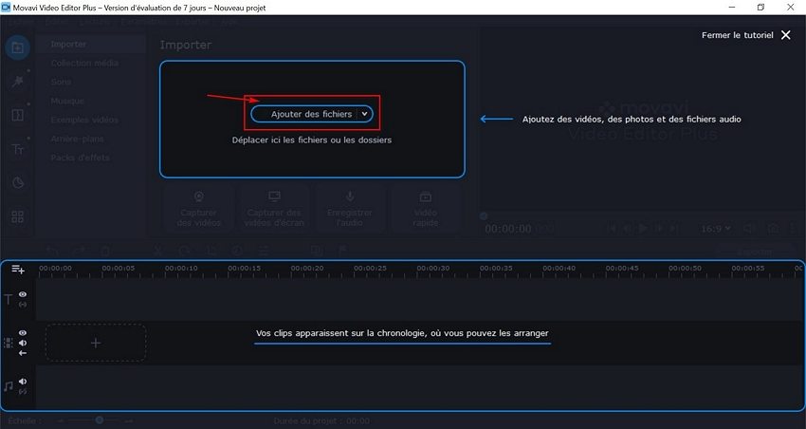Click the plus placeholder on video track
The width and height of the screenshot is (806, 429).
pos(96,343)
